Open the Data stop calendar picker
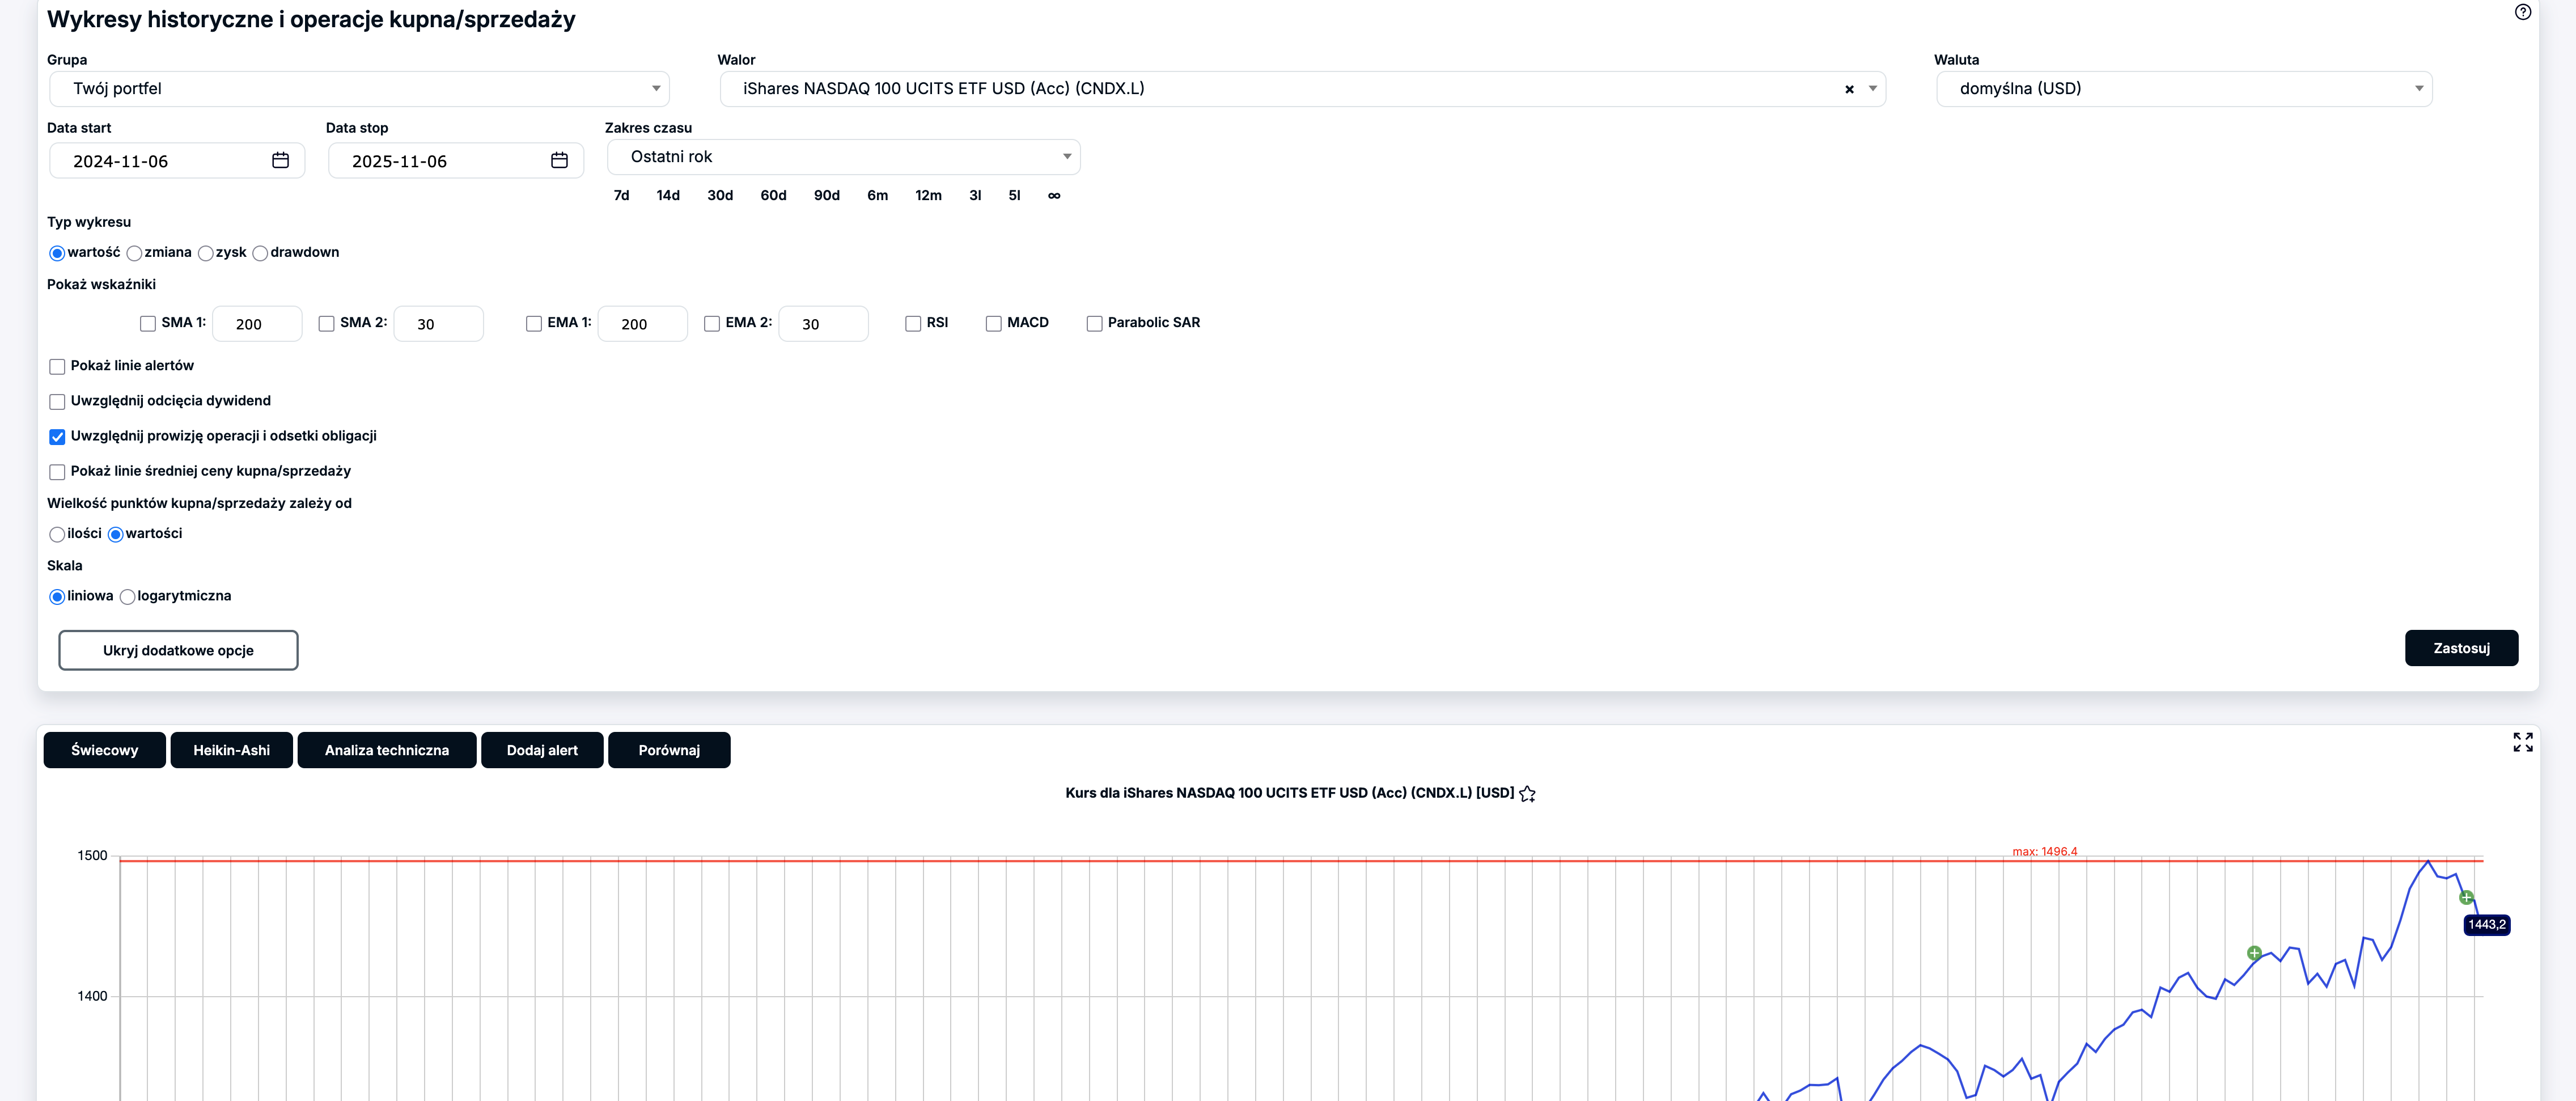 point(559,161)
